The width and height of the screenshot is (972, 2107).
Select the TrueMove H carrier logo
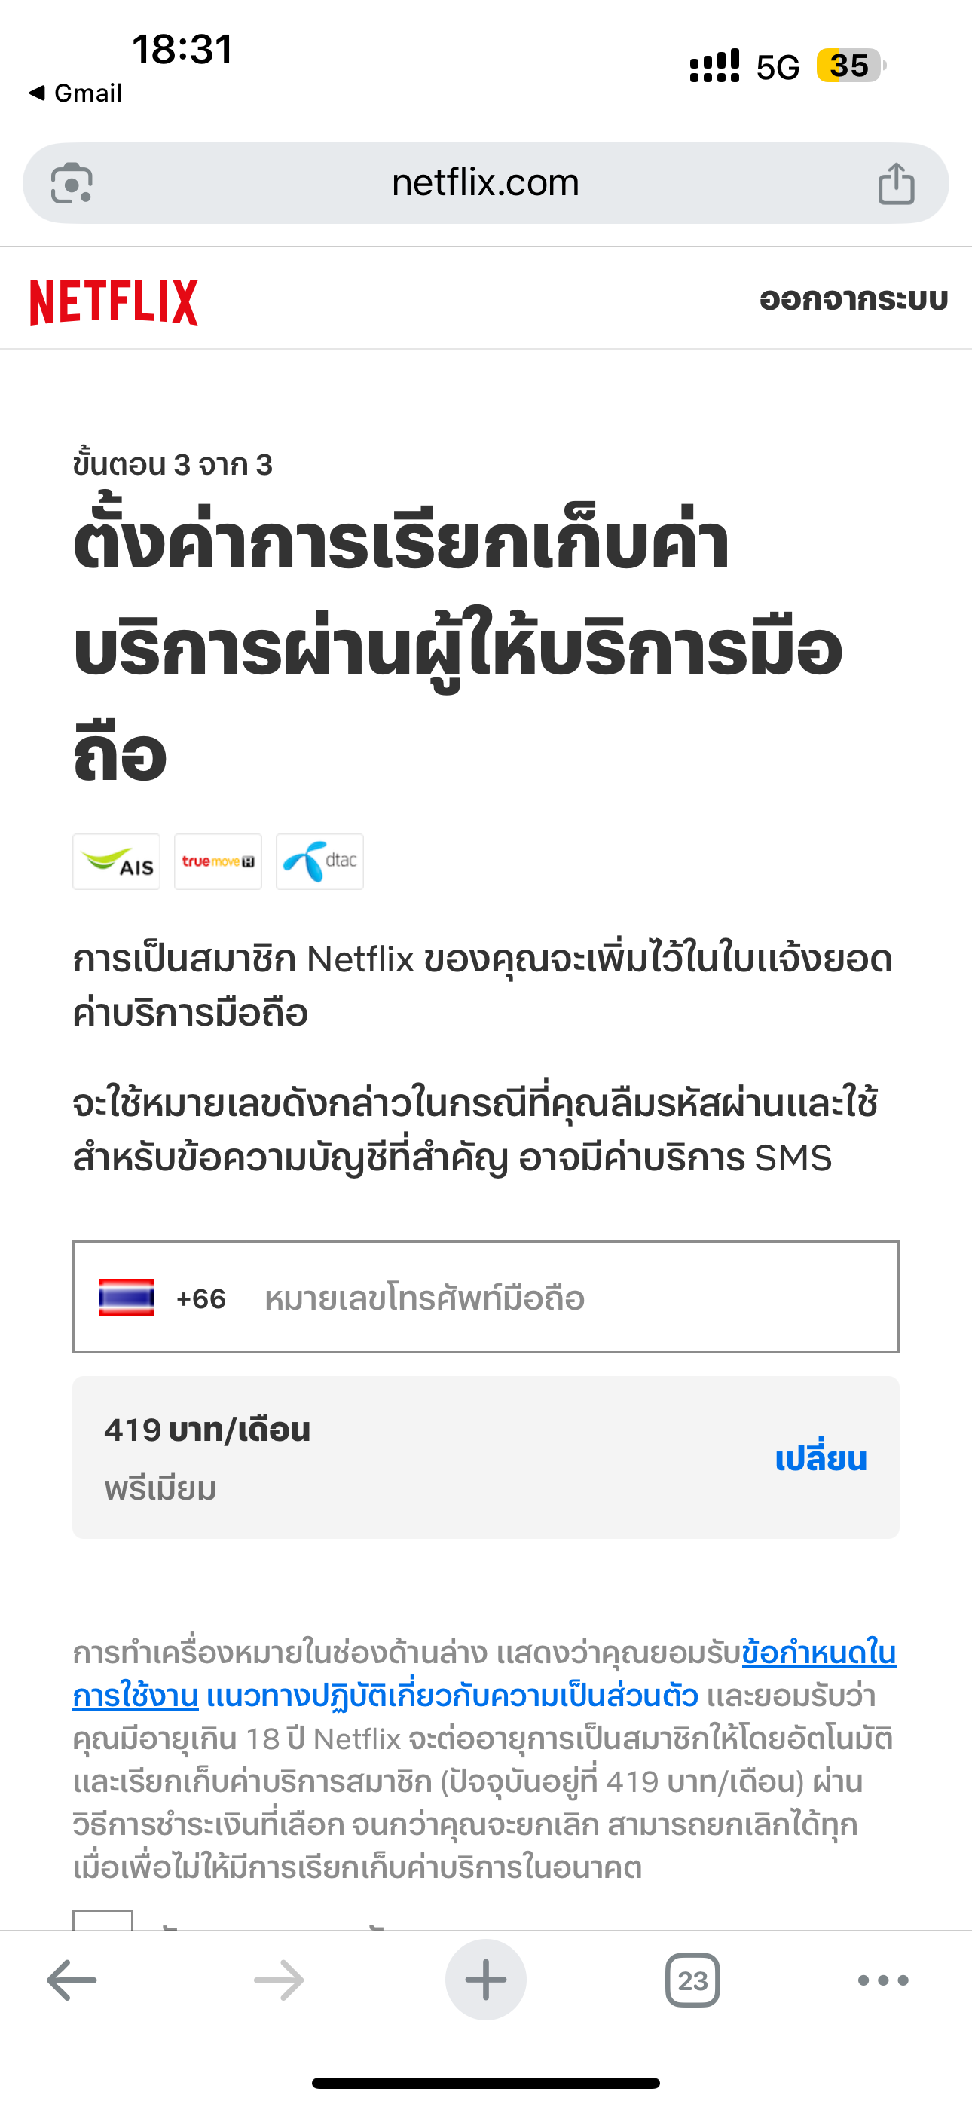coord(218,861)
